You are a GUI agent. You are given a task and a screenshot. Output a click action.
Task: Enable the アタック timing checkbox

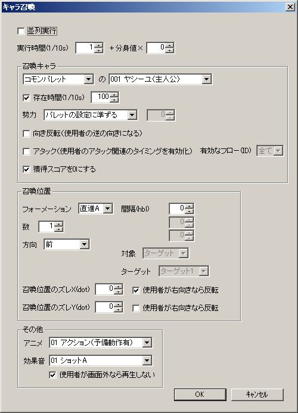click(26, 151)
